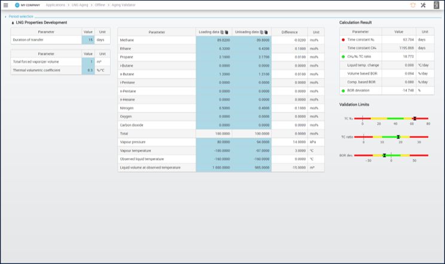Click the Duration of transfer value field

pyautogui.click(x=88, y=40)
